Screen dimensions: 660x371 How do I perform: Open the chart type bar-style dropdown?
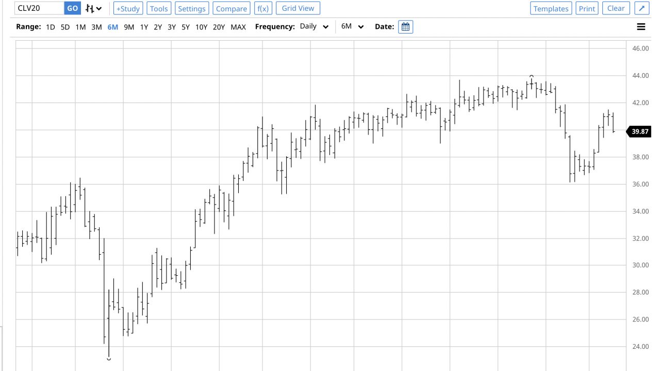[x=93, y=8]
